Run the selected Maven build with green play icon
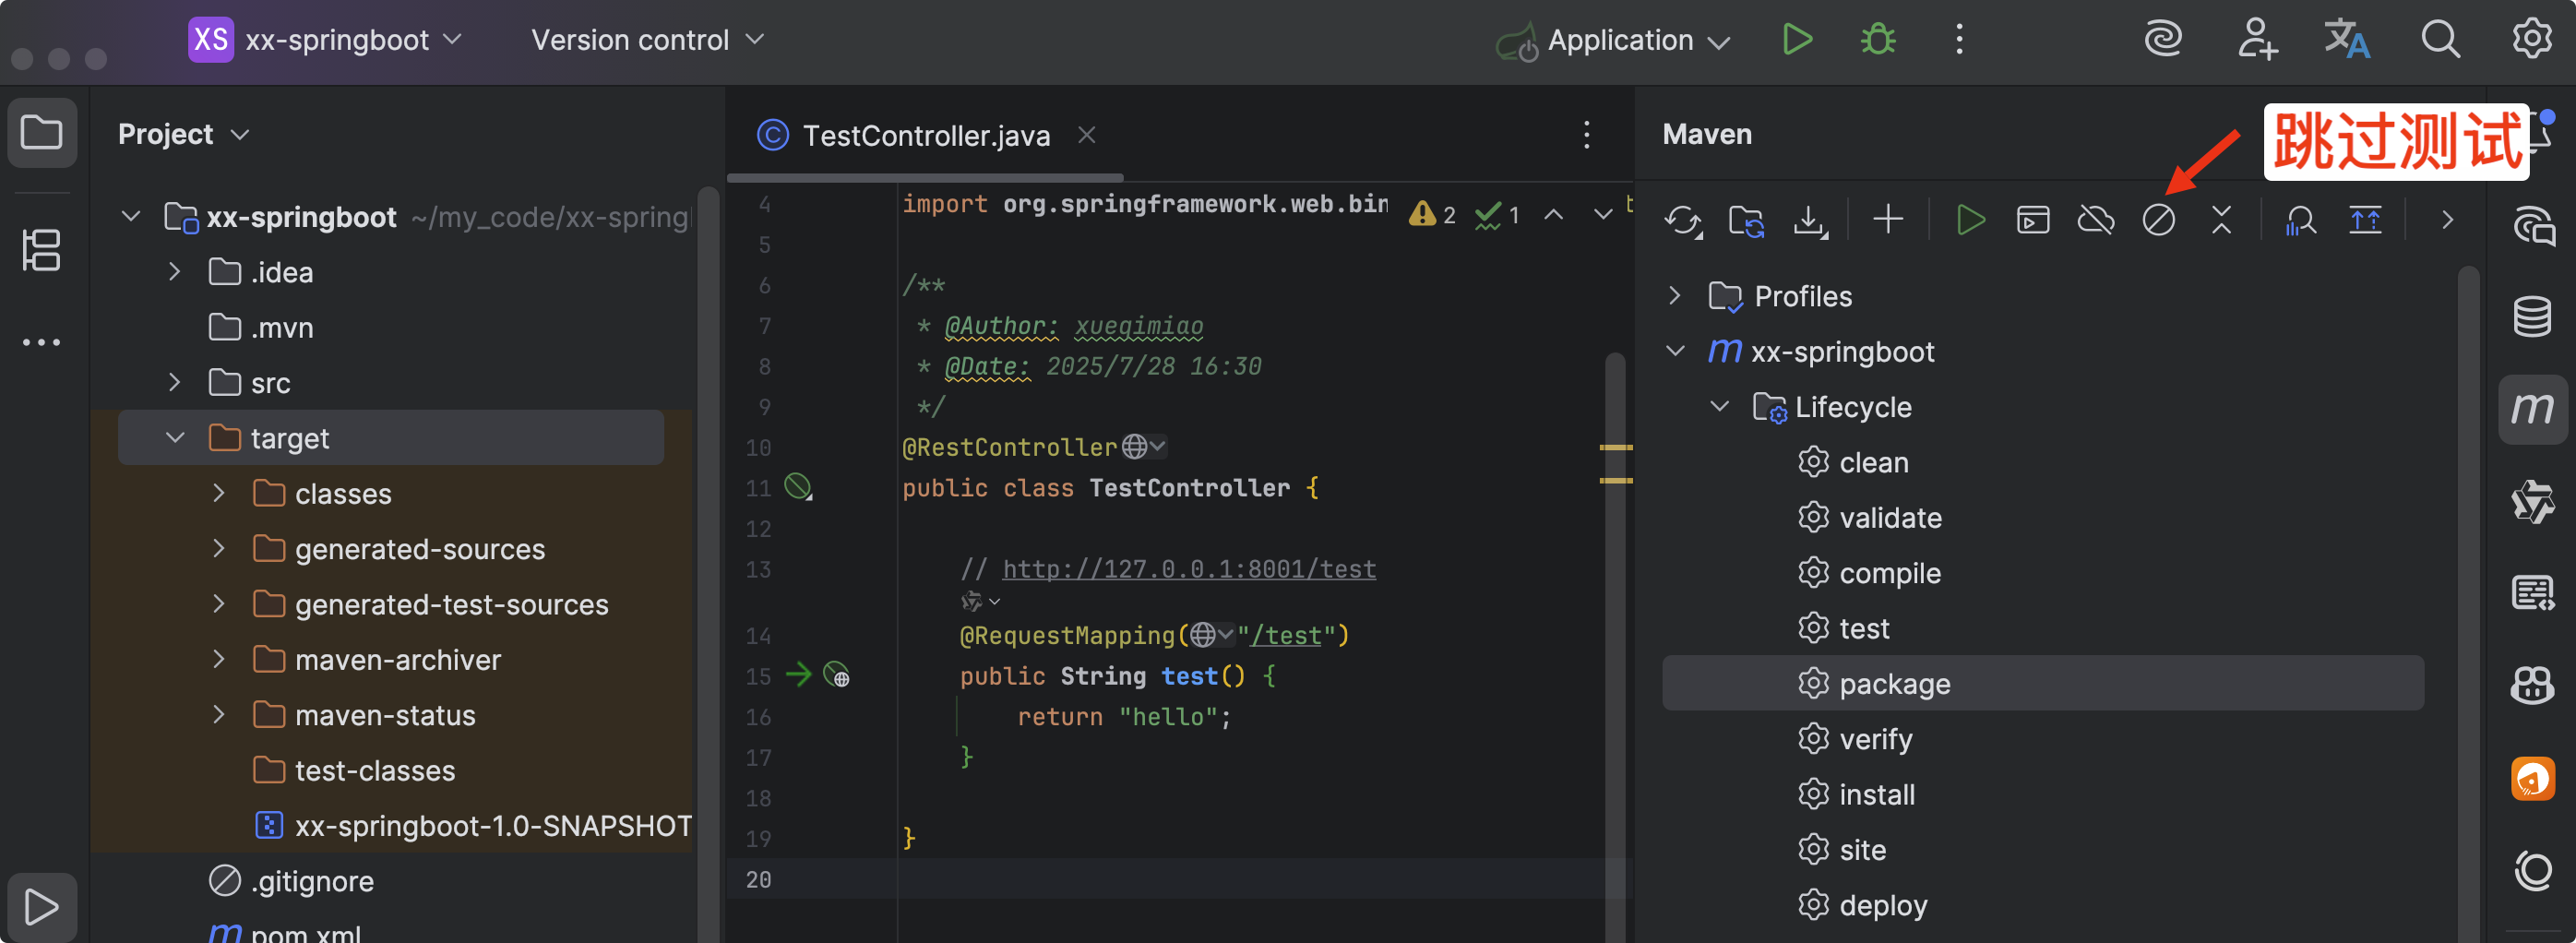 tap(1969, 220)
